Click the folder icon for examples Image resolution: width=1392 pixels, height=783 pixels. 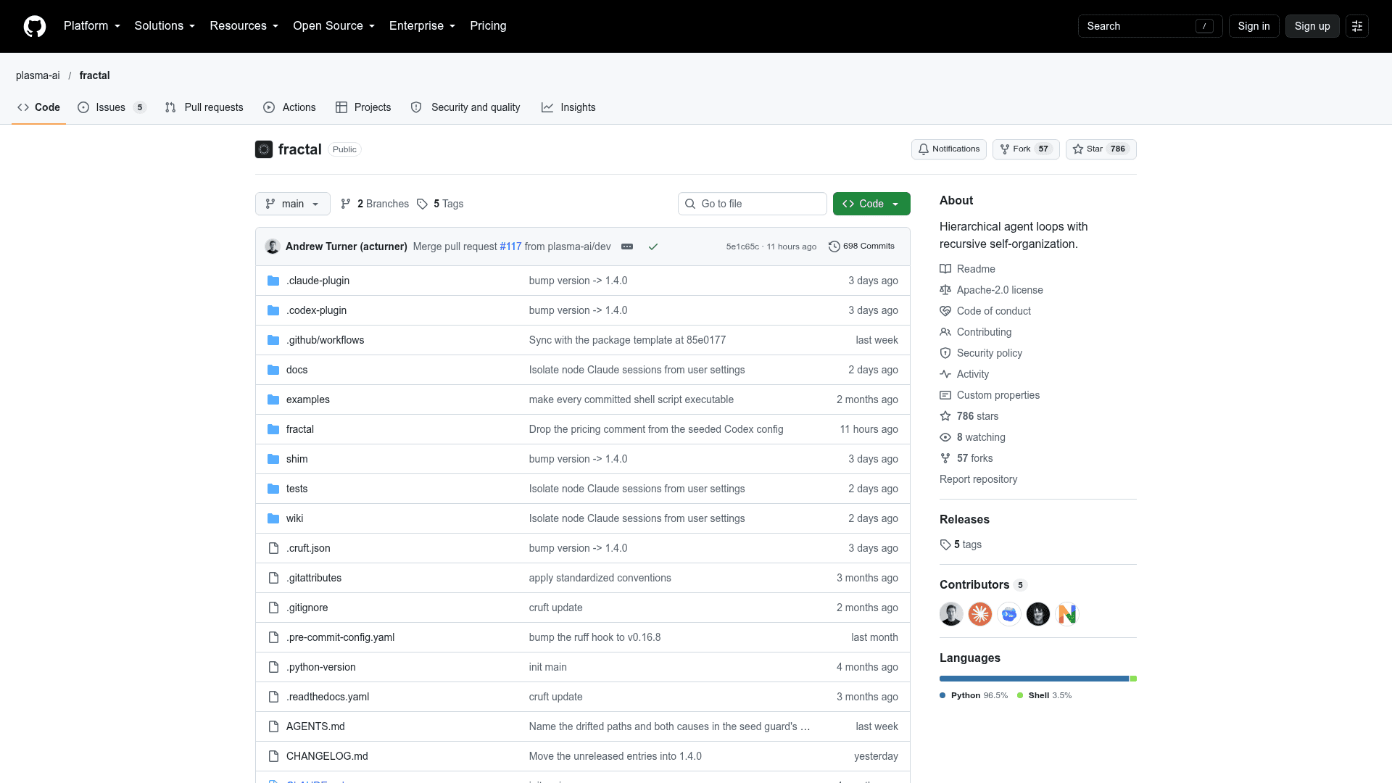pyautogui.click(x=273, y=399)
